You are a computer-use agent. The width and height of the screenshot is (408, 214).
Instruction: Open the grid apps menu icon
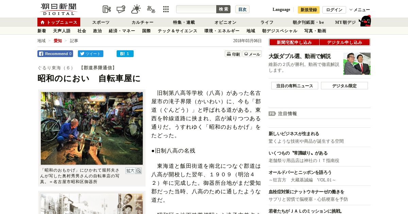point(166,9)
